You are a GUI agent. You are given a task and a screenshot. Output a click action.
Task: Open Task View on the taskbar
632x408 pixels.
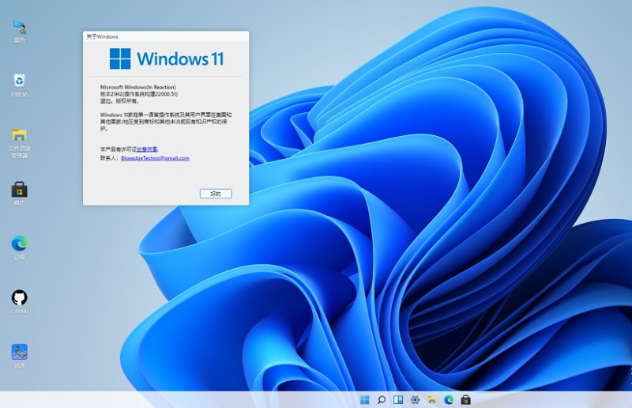pos(398,399)
